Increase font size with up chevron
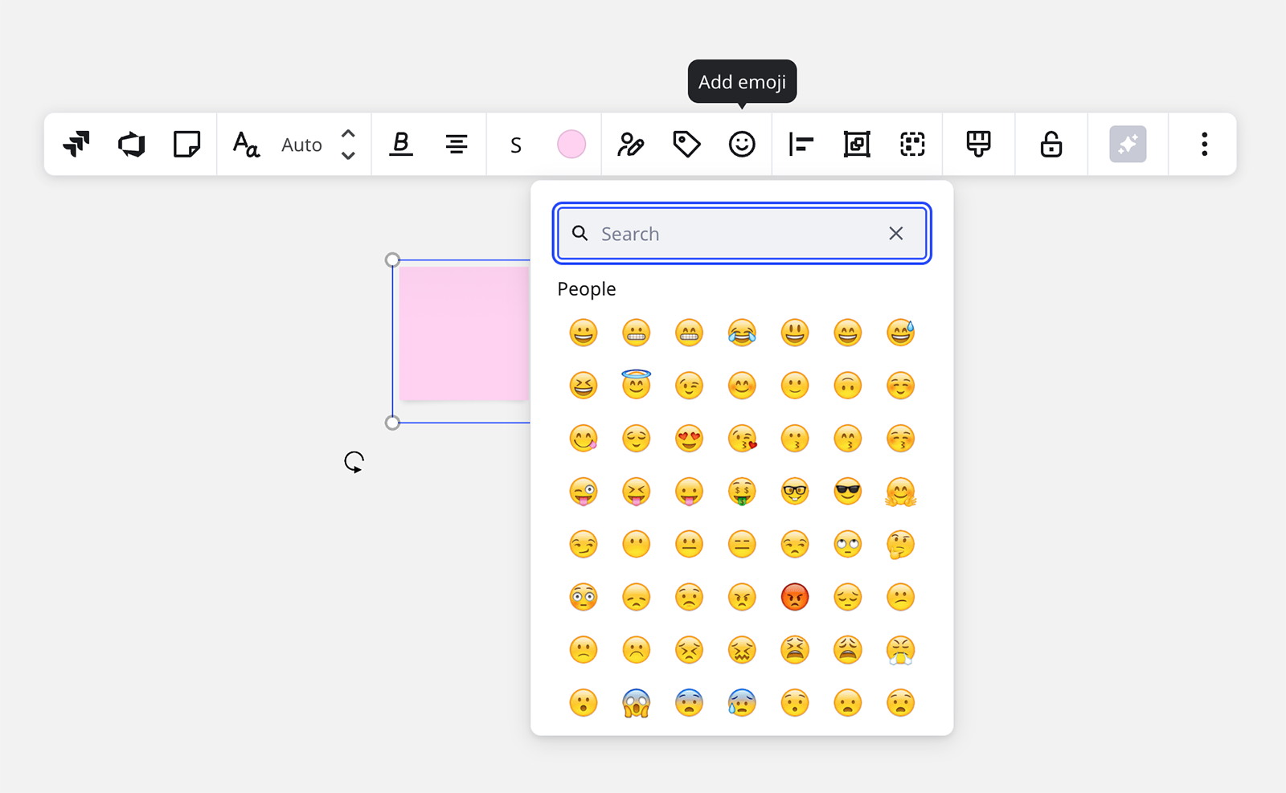 [x=348, y=133]
